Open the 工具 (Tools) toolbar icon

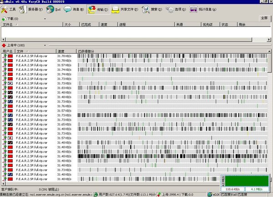coord(8,10)
